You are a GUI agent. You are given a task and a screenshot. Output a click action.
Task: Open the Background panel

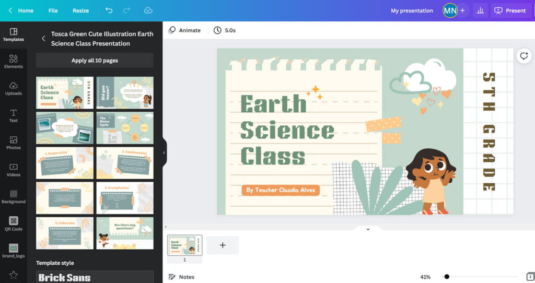pyautogui.click(x=14, y=197)
